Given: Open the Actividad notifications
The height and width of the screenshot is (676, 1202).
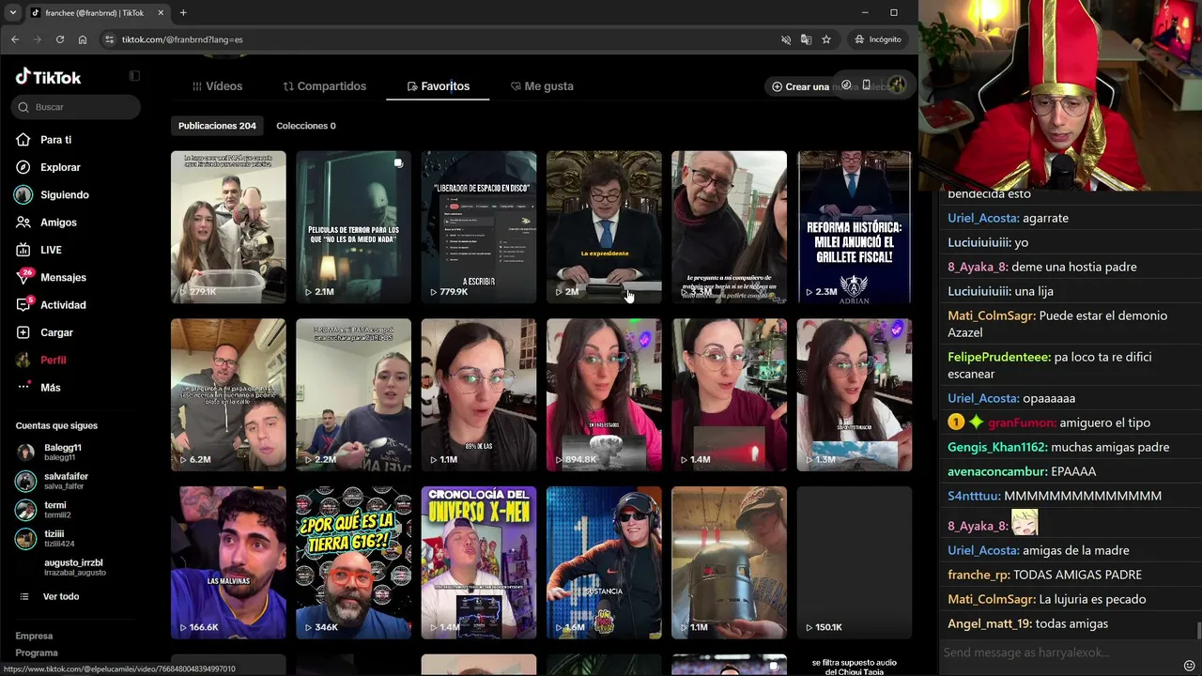Looking at the screenshot, I should pos(63,305).
